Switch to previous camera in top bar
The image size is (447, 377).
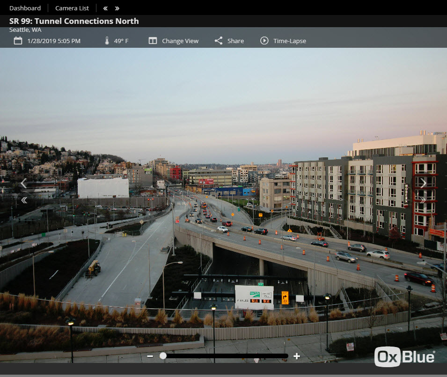(105, 8)
